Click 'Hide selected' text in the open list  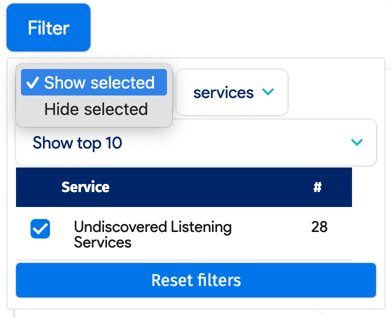(96, 109)
